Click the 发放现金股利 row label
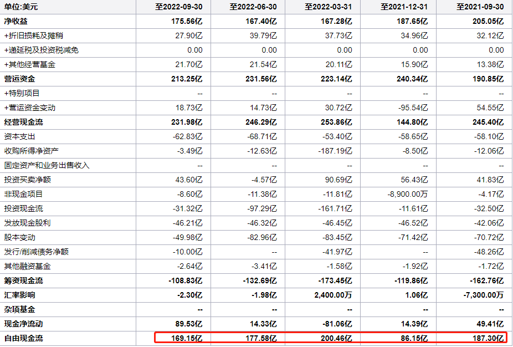 (28, 223)
